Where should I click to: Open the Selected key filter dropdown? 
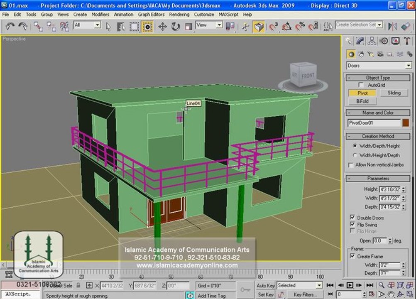point(299,285)
